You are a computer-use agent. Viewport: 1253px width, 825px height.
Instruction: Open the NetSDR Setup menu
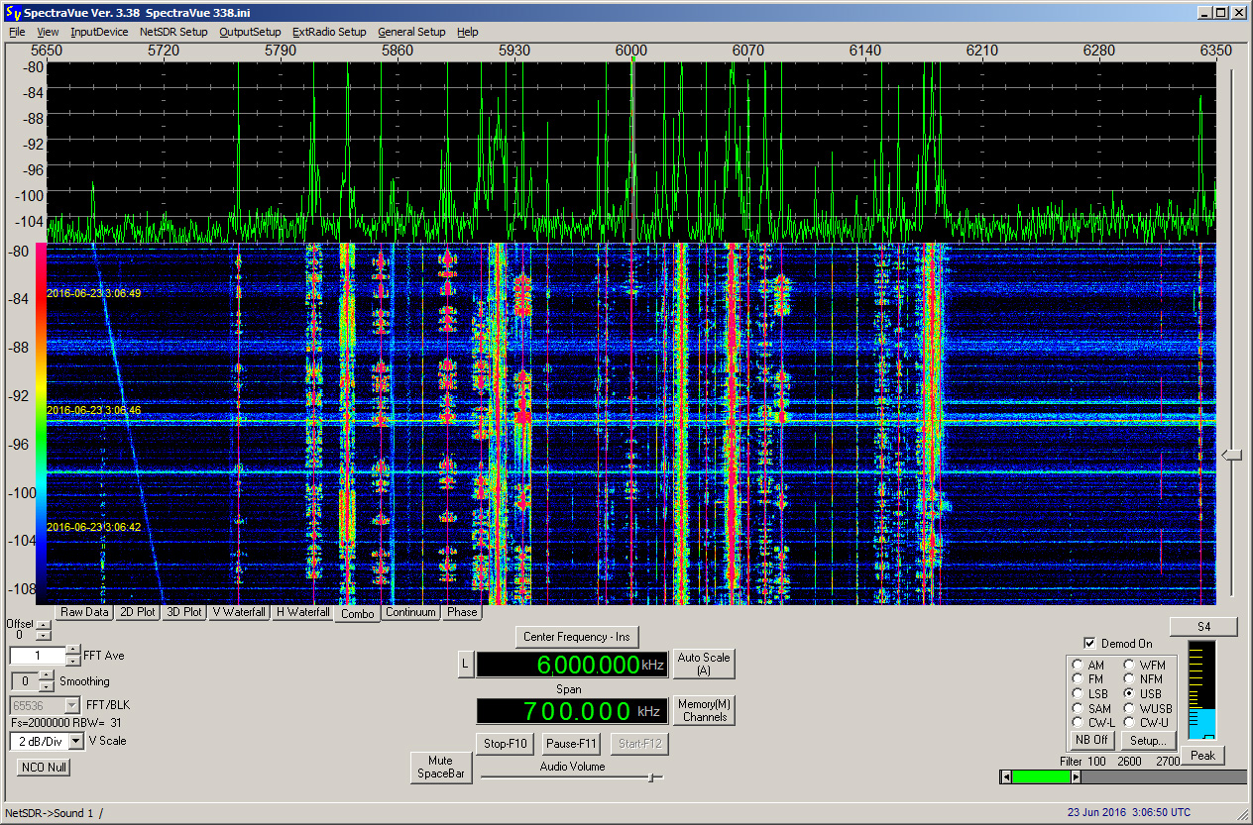click(x=173, y=32)
